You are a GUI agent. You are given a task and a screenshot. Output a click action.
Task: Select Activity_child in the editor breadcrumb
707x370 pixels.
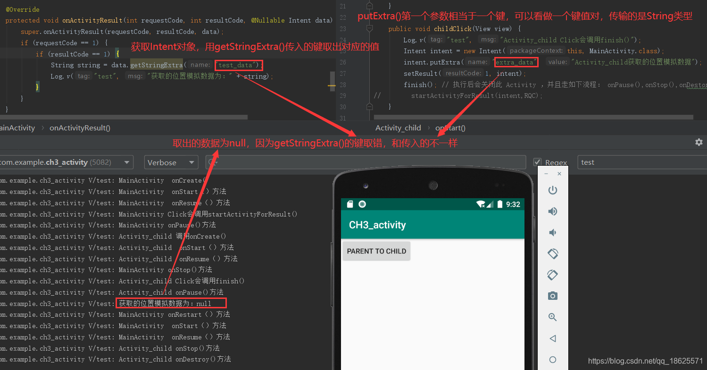click(398, 128)
